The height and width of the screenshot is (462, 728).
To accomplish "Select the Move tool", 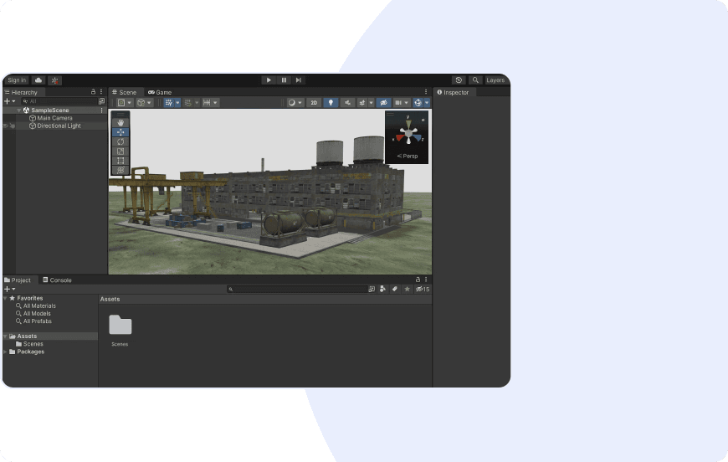I will pyautogui.click(x=120, y=132).
